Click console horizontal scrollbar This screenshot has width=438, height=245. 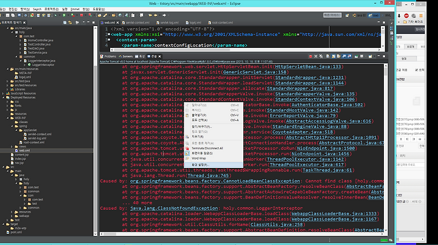pos(242,234)
